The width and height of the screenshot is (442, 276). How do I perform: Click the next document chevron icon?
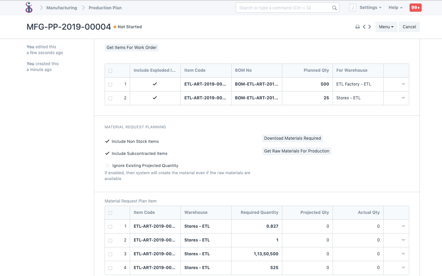coord(369,27)
